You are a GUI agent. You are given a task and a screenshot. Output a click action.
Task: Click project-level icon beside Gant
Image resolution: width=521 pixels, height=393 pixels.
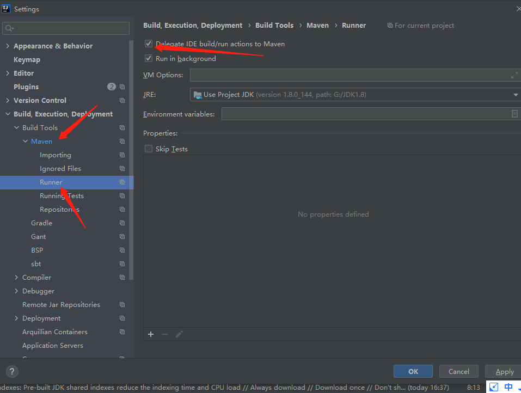(x=122, y=237)
